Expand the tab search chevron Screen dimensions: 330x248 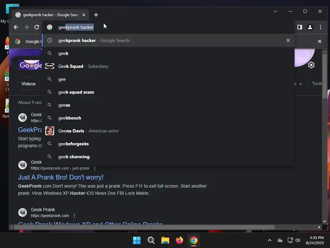[276, 11]
